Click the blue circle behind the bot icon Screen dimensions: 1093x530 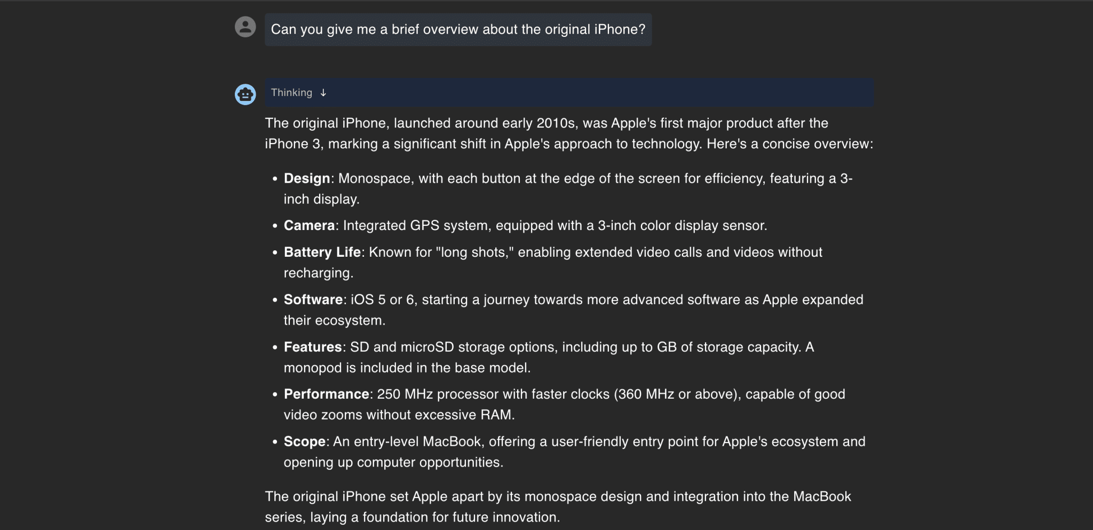(x=245, y=94)
